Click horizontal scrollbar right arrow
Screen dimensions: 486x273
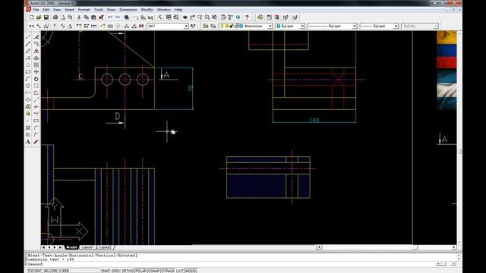click(454, 247)
